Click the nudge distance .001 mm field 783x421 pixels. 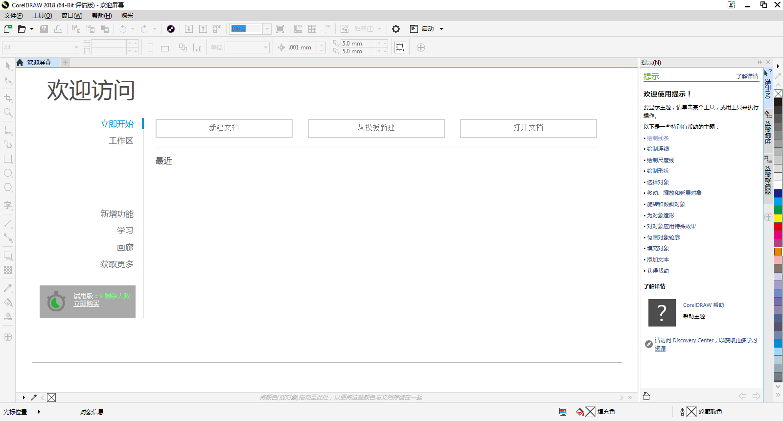pyautogui.click(x=302, y=47)
